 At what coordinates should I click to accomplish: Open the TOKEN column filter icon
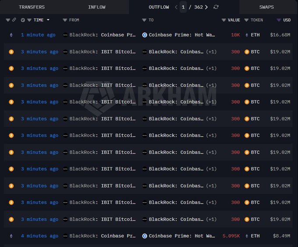(x=246, y=20)
